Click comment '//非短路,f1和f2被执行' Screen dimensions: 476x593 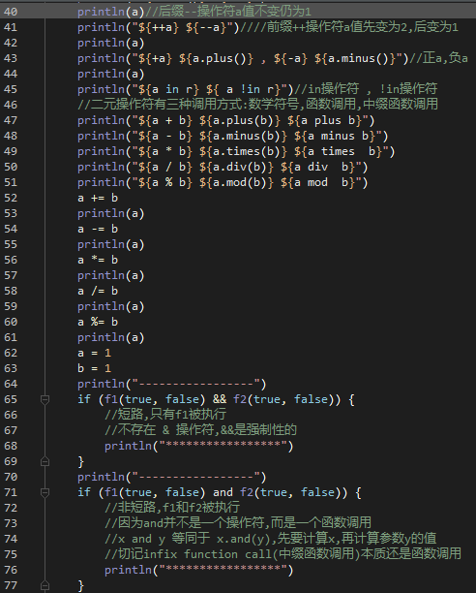click(172, 508)
